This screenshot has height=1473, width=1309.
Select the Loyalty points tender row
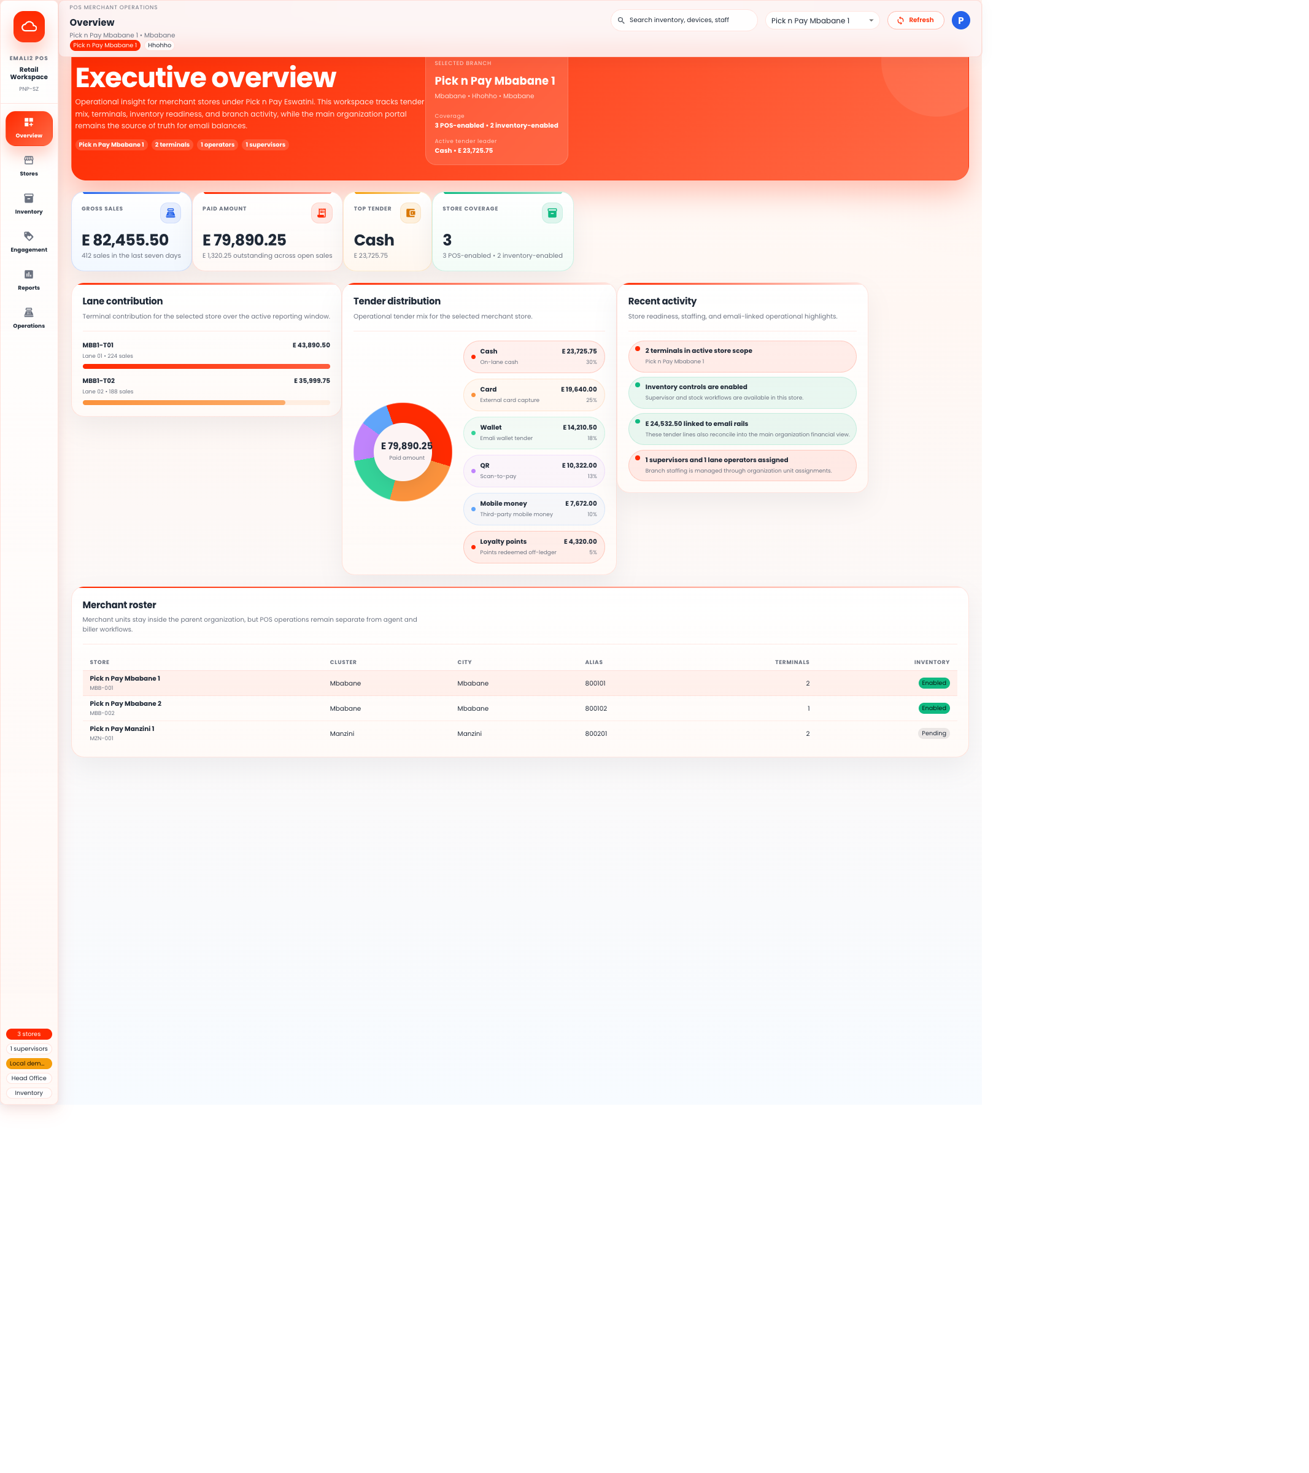click(534, 547)
